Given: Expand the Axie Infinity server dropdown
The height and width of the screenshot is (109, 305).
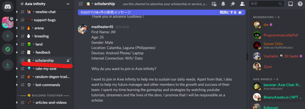Looking at the screenshot, I should coord(68,4).
